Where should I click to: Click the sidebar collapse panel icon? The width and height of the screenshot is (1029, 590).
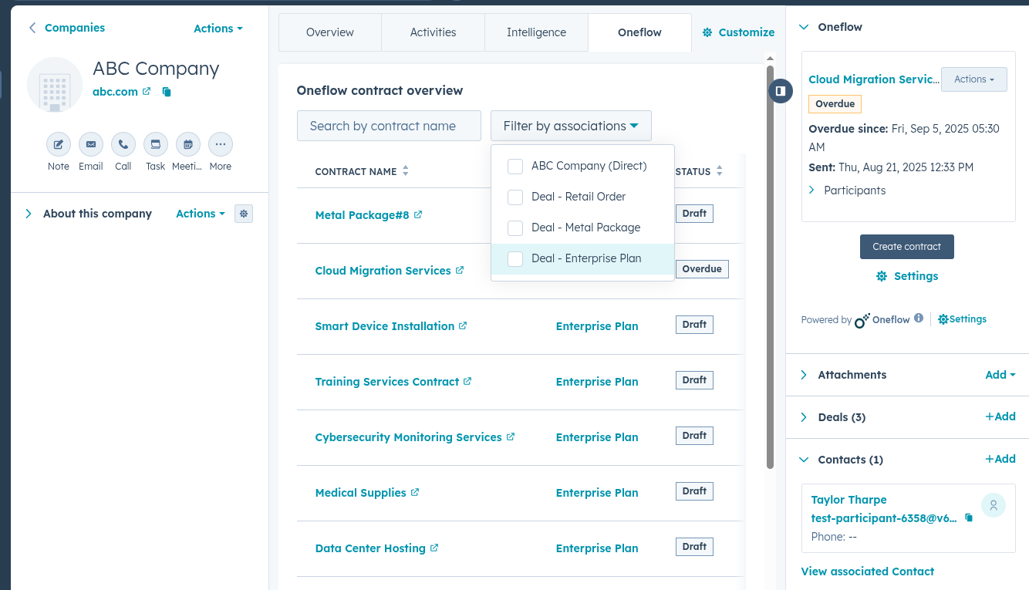(781, 91)
